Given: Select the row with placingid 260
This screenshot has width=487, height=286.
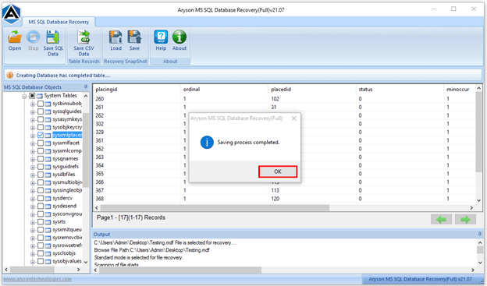Looking at the screenshot, I should (284, 99).
